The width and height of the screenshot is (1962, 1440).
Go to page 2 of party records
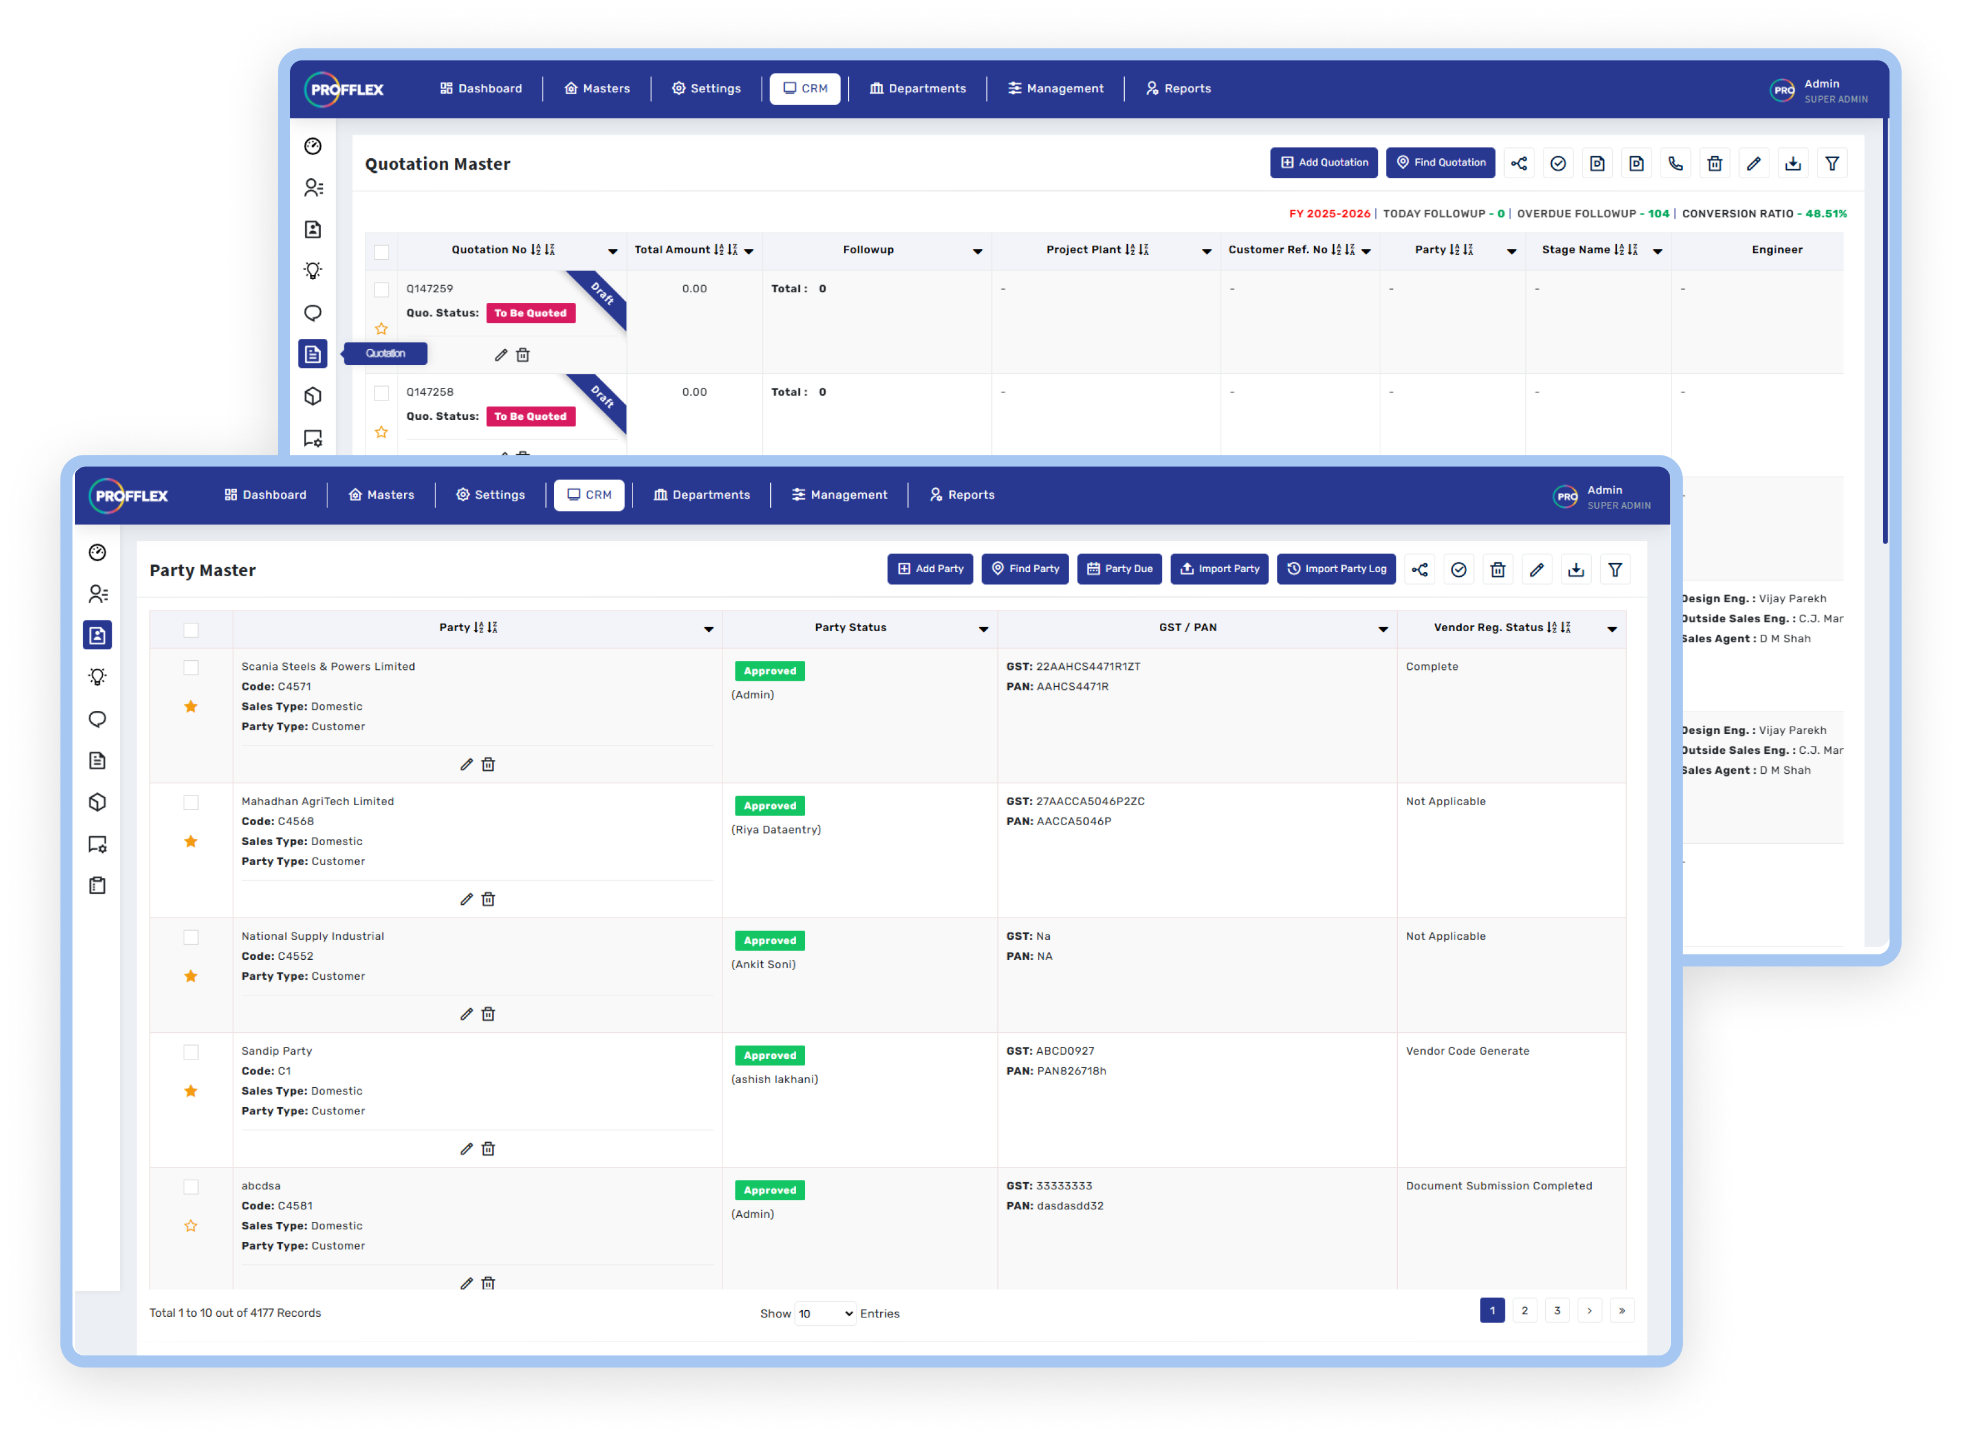[x=1523, y=1310]
